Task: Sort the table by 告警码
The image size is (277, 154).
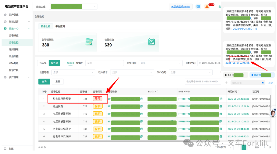Action: tap(88, 92)
